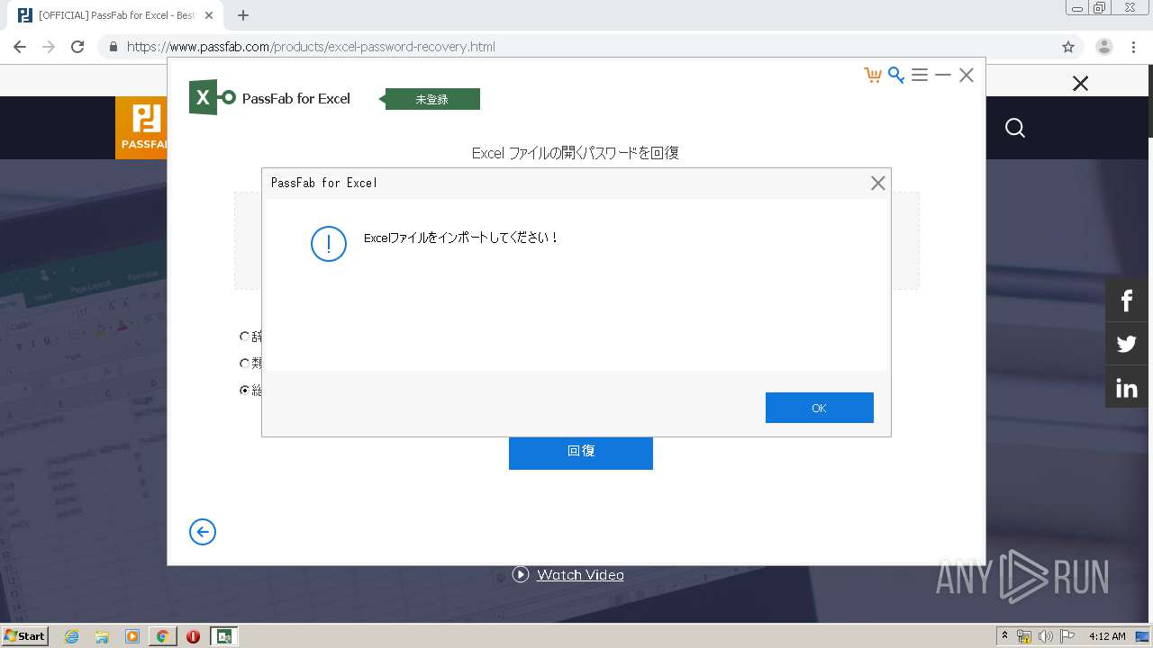Select the PassFab for Excel browser tab

115,15
